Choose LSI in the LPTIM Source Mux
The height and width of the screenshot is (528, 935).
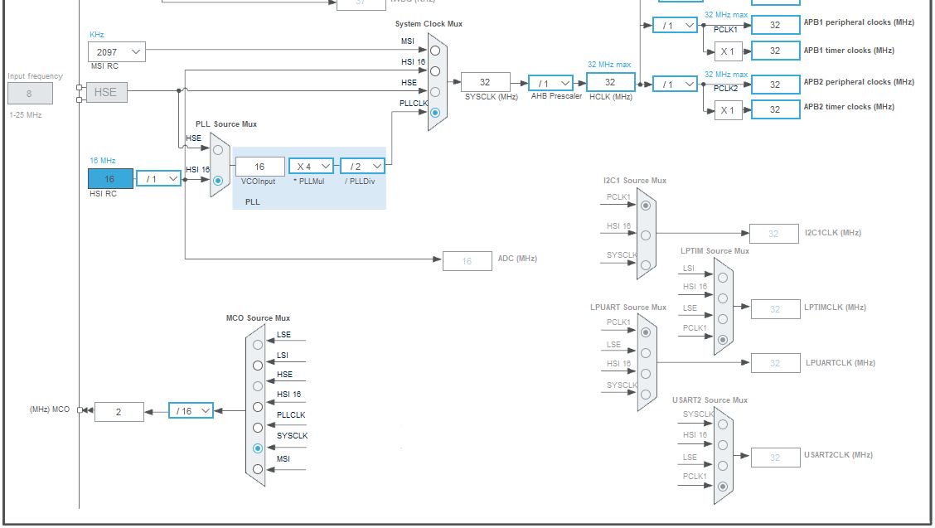pos(723,278)
